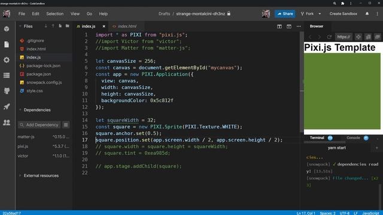Open the Sandbox Info sidebar icon
This screenshot has height=215, width=383.
click(7, 29)
